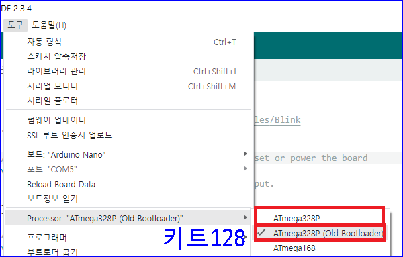Screen dimensions: 403x257
Task: Open the 도움말(H) menu
Action: pos(49,25)
